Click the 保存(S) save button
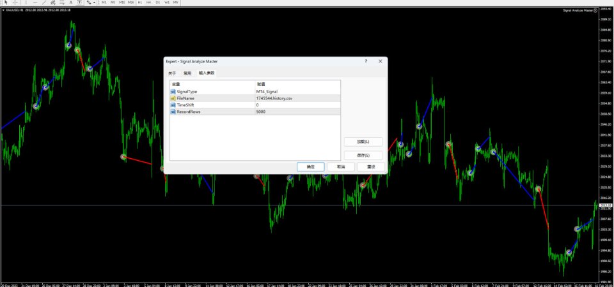This screenshot has width=614, height=287. click(363, 156)
